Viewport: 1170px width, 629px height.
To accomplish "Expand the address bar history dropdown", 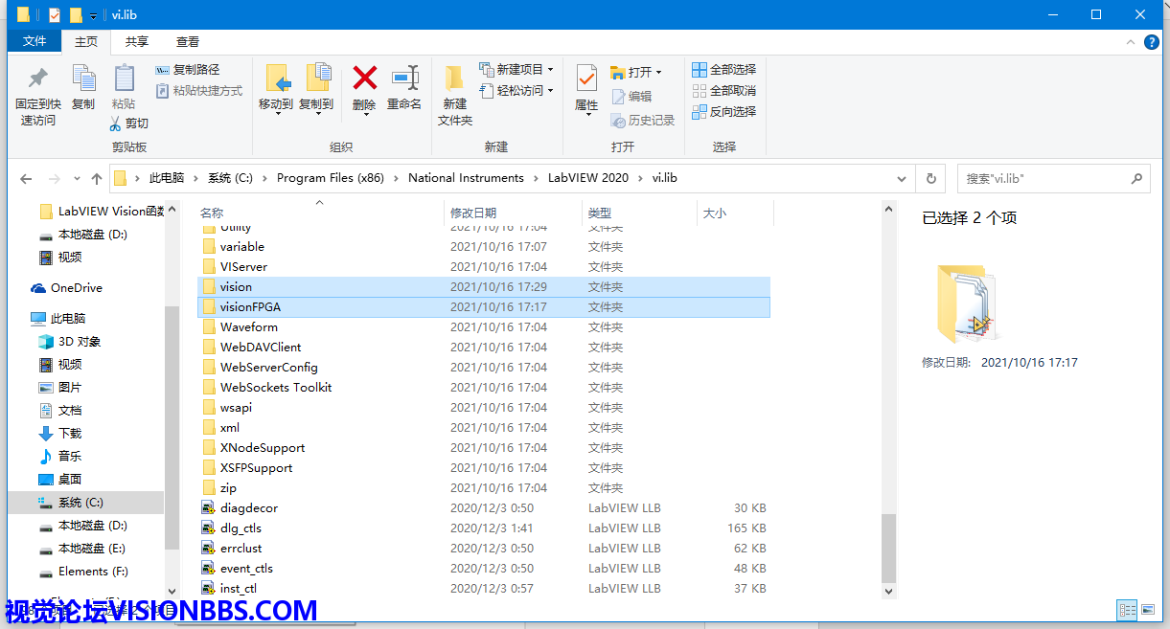I will [902, 178].
